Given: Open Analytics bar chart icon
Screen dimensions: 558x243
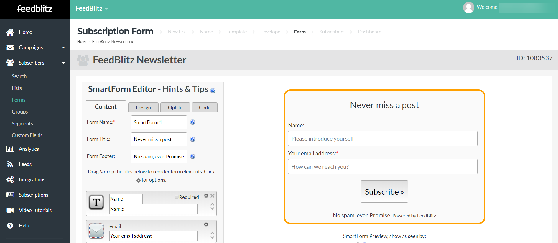Looking at the screenshot, I should 10,149.
